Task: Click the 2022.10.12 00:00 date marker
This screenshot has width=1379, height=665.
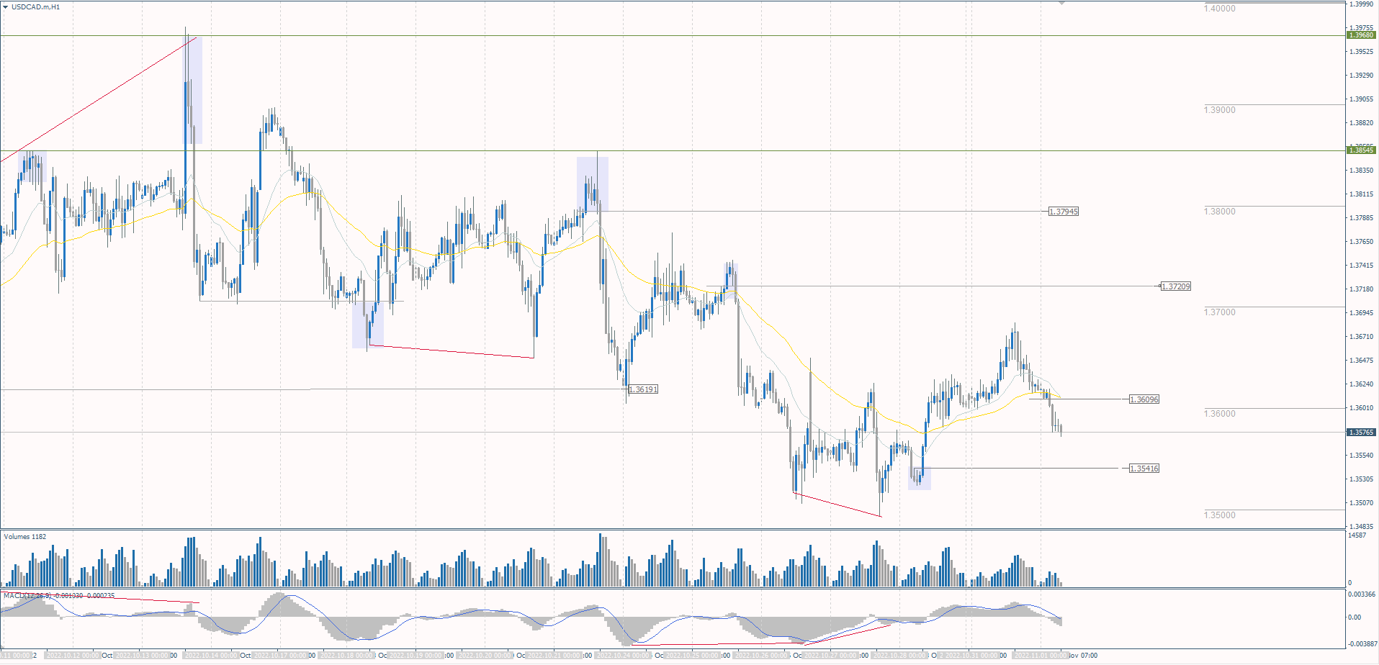Action: 73,656
